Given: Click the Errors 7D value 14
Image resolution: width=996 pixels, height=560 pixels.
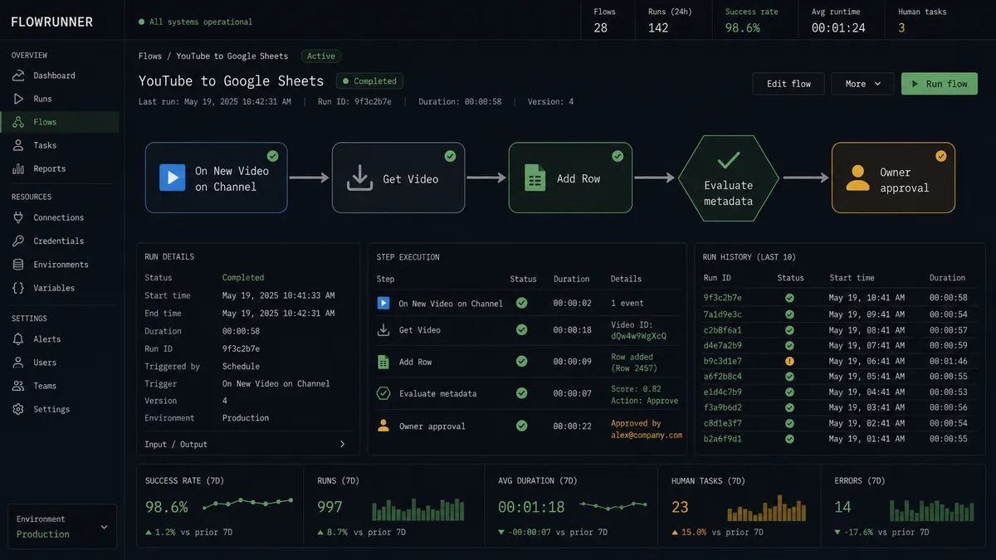Looking at the screenshot, I should [x=843, y=507].
